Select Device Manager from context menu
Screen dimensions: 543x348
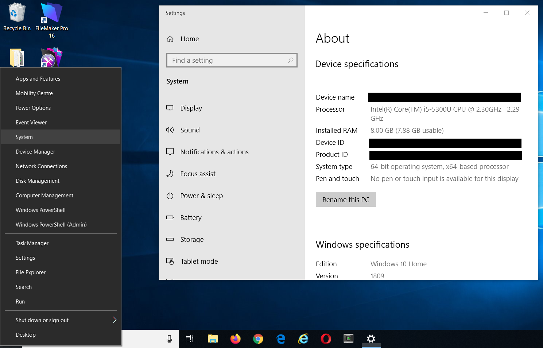(x=35, y=152)
